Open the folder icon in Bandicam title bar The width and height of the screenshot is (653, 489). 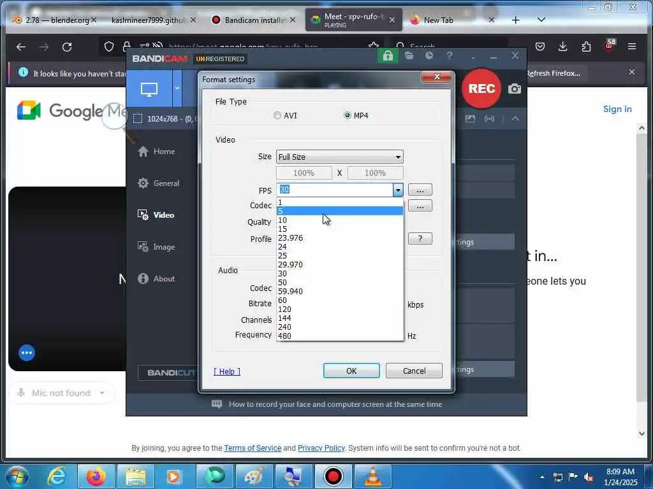409,55
